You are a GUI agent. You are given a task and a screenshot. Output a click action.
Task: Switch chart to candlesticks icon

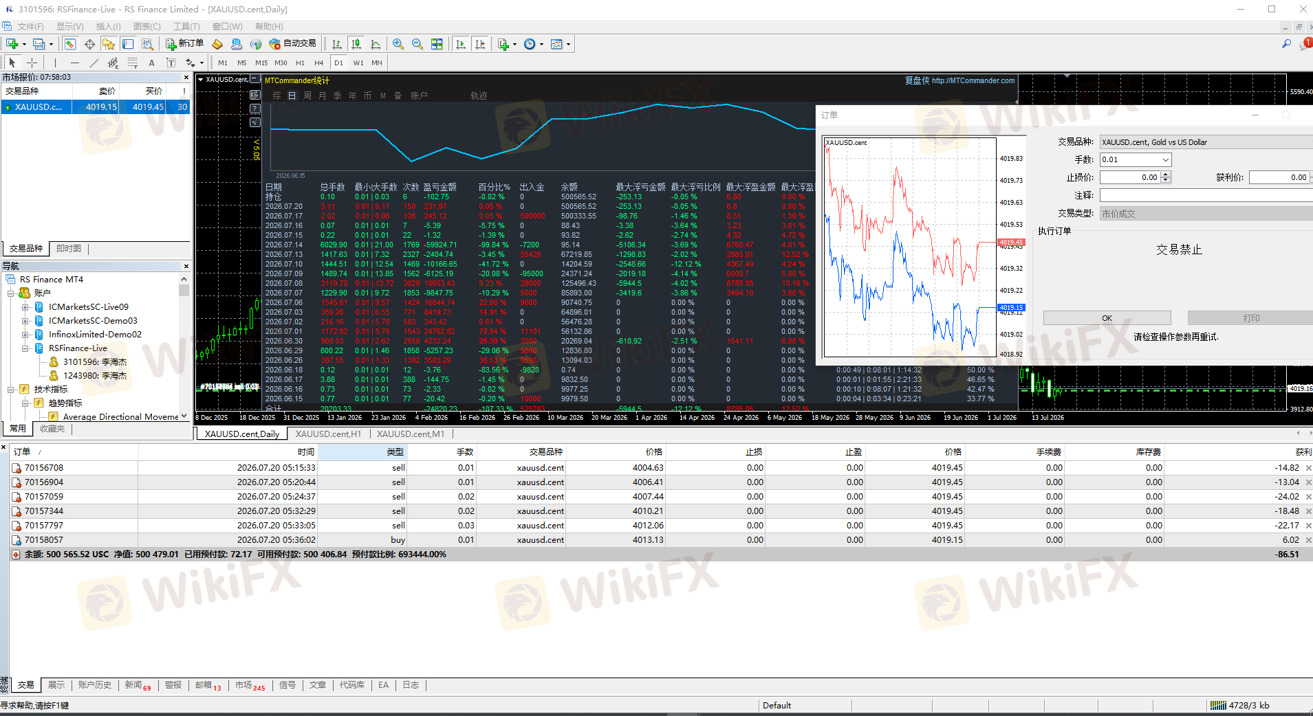tap(356, 44)
